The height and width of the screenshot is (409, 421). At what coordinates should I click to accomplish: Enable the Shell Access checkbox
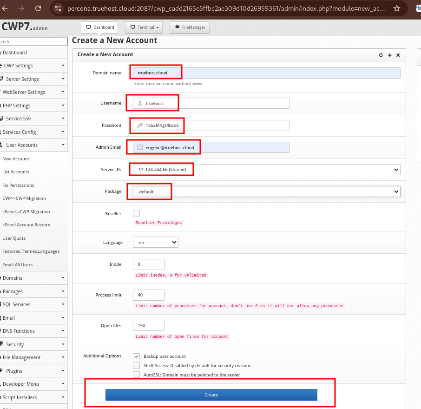137,365
